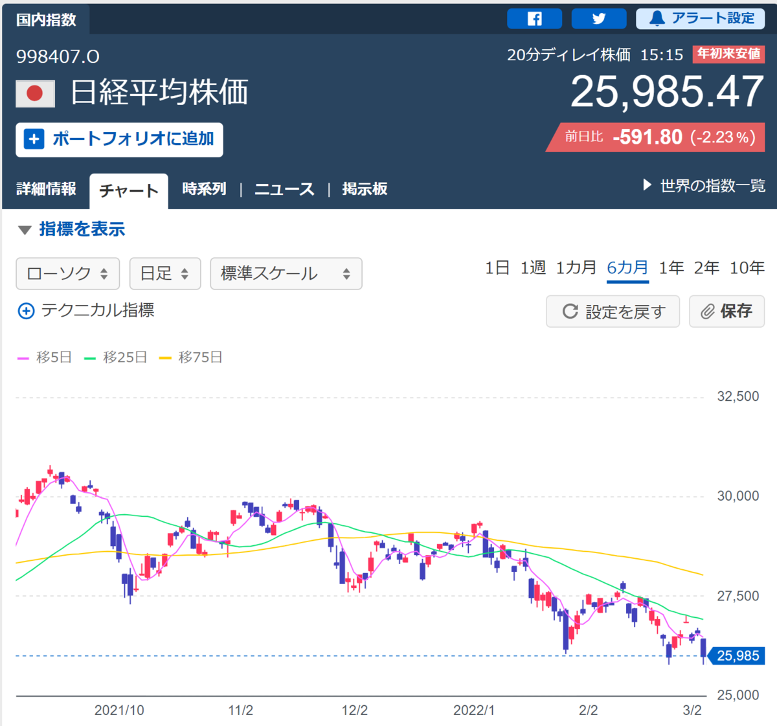Click the 日経平均株価 title
Image resolution: width=777 pixels, height=726 pixels.
[159, 92]
